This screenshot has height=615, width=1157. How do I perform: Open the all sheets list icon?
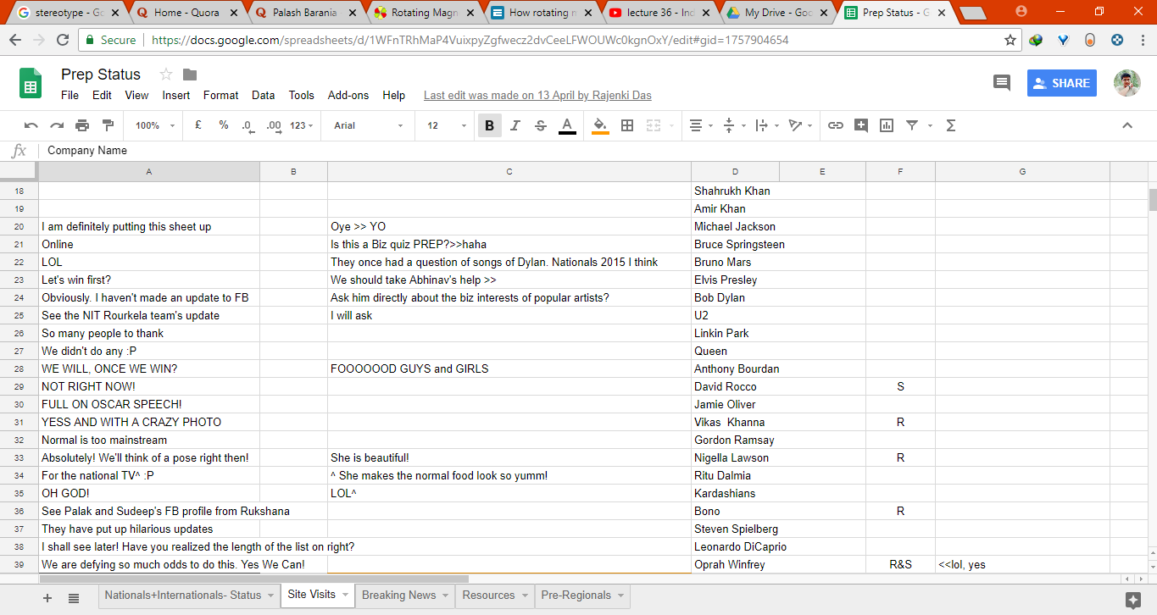point(74,598)
